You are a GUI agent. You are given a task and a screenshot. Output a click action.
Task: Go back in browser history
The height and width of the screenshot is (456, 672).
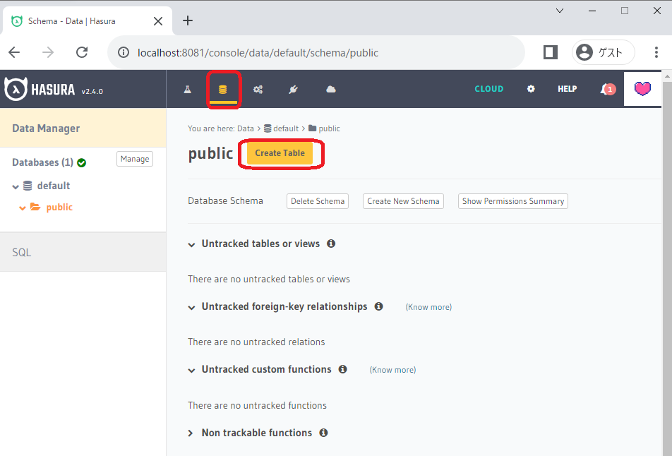click(14, 52)
